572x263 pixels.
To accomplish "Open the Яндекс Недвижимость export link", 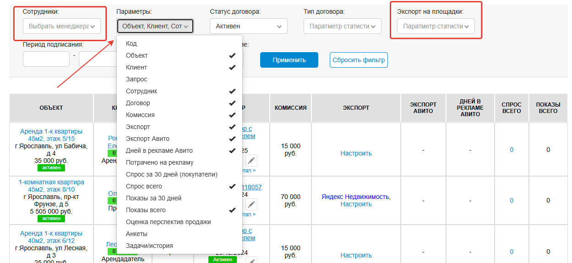I will click(x=355, y=197).
